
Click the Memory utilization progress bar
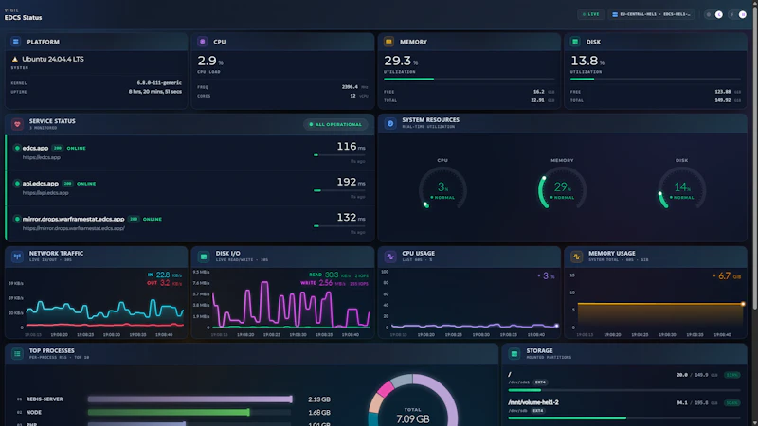[x=469, y=79]
